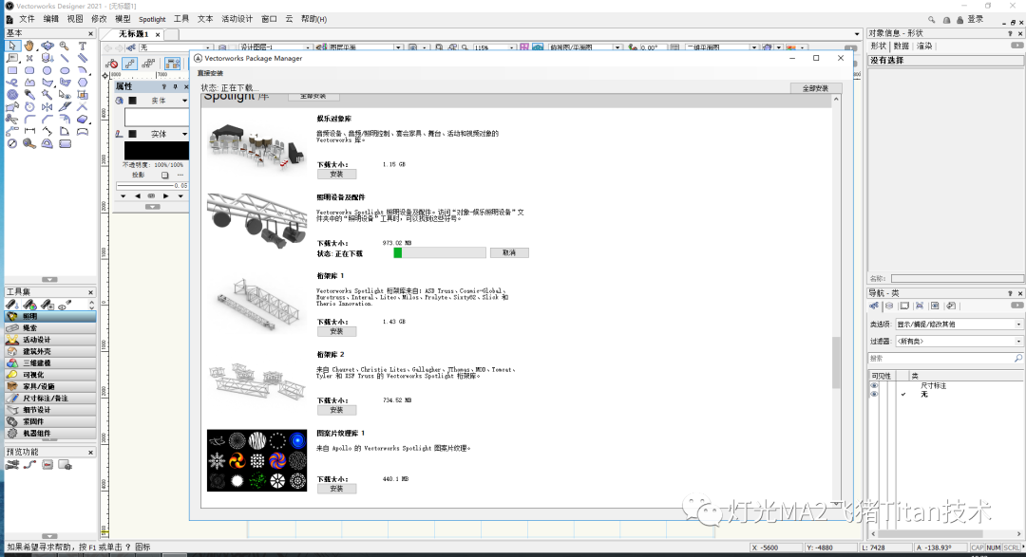The width and height of the screenshot is (1026, 557).
Task: Click the black pen color swatch
Action: click(x=157, y=150)
